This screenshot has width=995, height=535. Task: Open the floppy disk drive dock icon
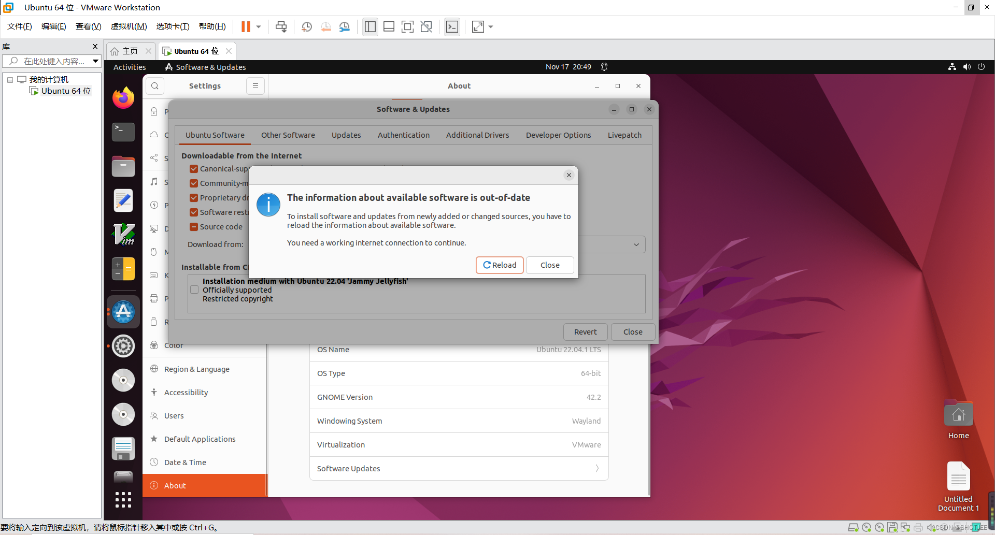tap(123, 449)
